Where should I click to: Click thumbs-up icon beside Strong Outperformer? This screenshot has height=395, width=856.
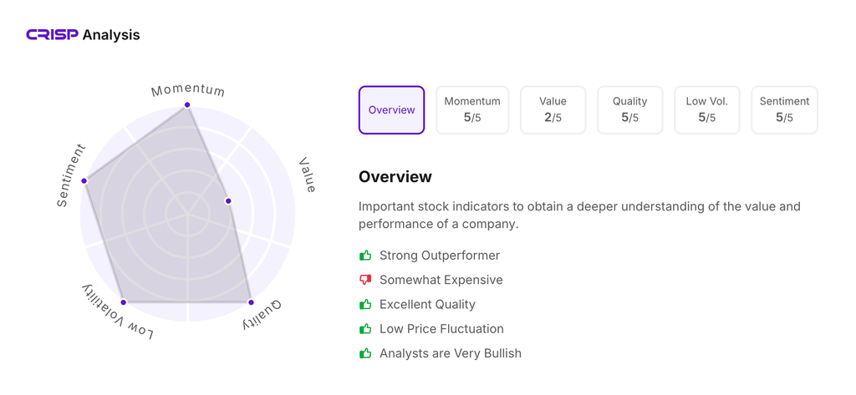coord(365,256)
